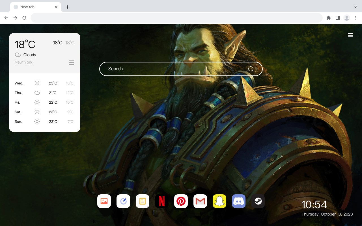Image resolution: width=362 pixels, height=226 pixels.
Task: Click the New York location label
Action: click(23, 62)
